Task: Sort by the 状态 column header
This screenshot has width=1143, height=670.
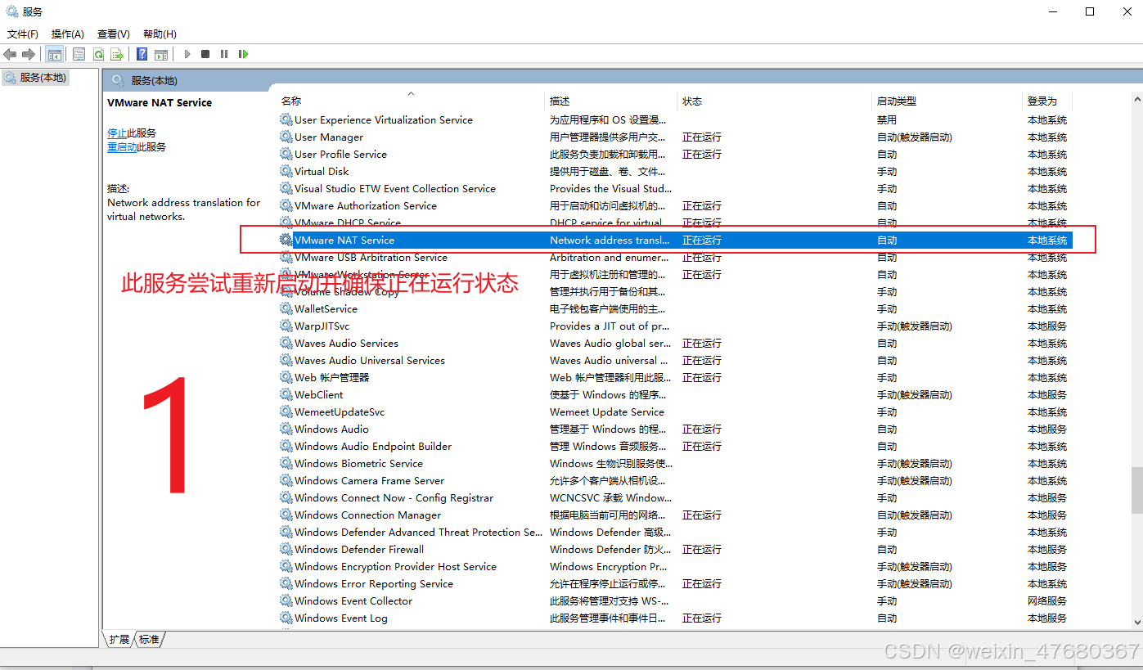Action: 775,101
